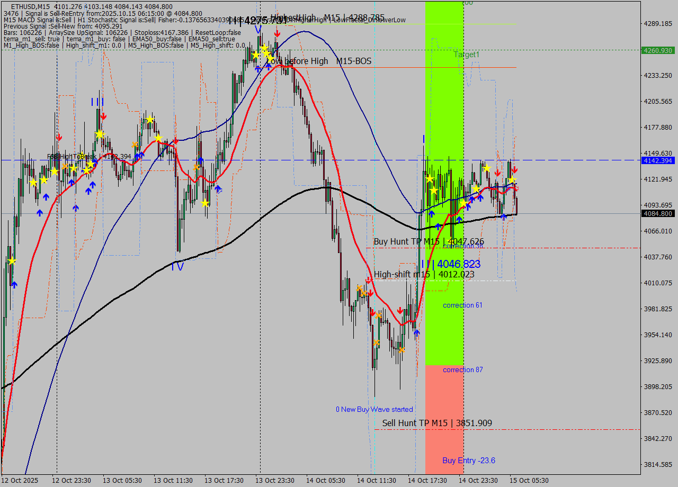
Task: Click the blue wave 'I V' marker
Action: (x=177, y=267)
